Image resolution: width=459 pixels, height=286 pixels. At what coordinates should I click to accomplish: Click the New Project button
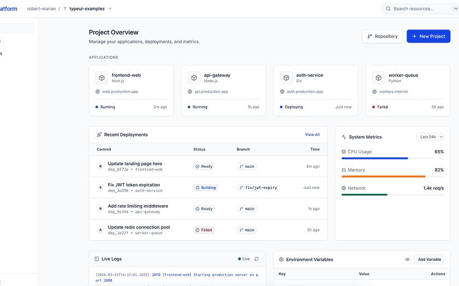(x=428, y=37)
